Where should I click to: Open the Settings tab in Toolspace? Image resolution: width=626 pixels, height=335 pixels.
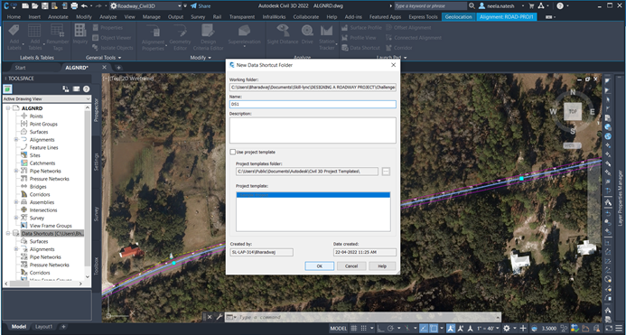[97, 163]
